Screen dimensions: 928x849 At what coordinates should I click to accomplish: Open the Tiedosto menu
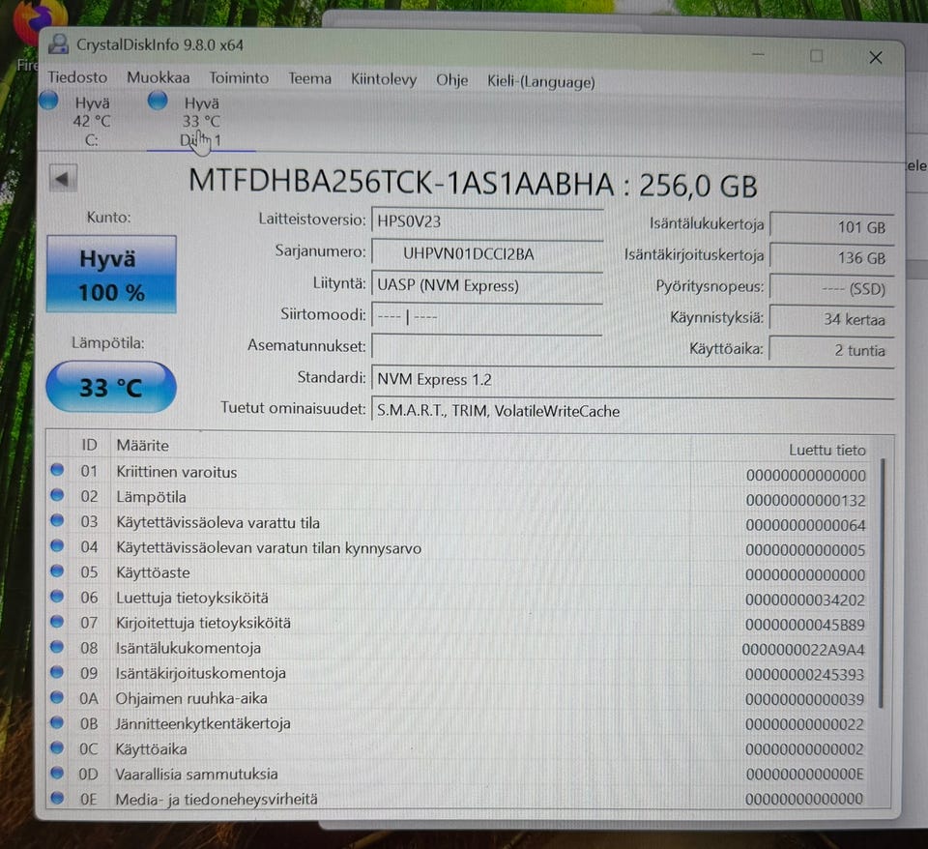pyautogui.click(x=77, y=77)
